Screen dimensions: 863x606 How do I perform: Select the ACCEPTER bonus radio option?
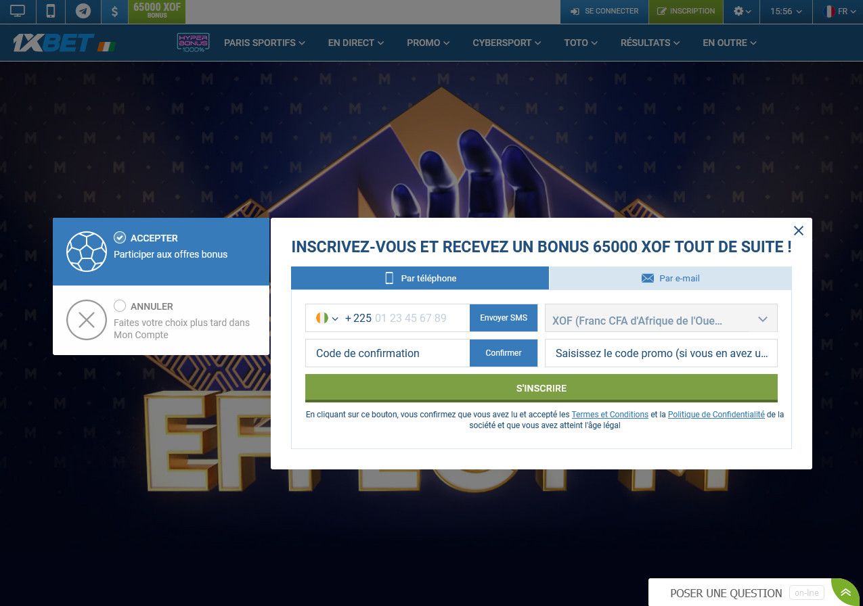[120, 237]
